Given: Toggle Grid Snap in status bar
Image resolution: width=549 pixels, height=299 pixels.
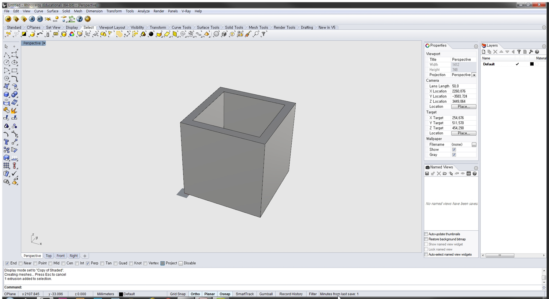Looking at the screenshot, I should (178, 294).
